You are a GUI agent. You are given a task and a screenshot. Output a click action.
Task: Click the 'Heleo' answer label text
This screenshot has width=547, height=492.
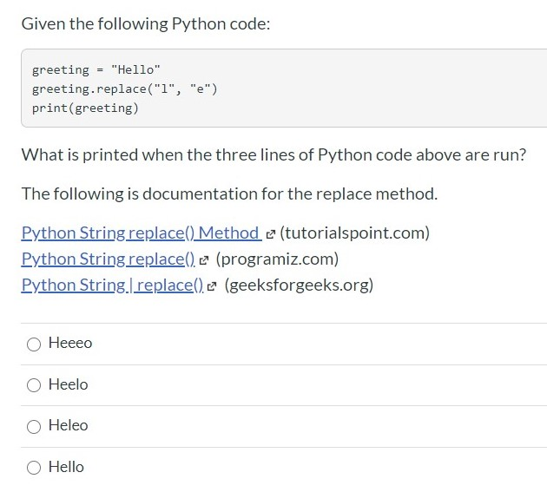[69, 425]
